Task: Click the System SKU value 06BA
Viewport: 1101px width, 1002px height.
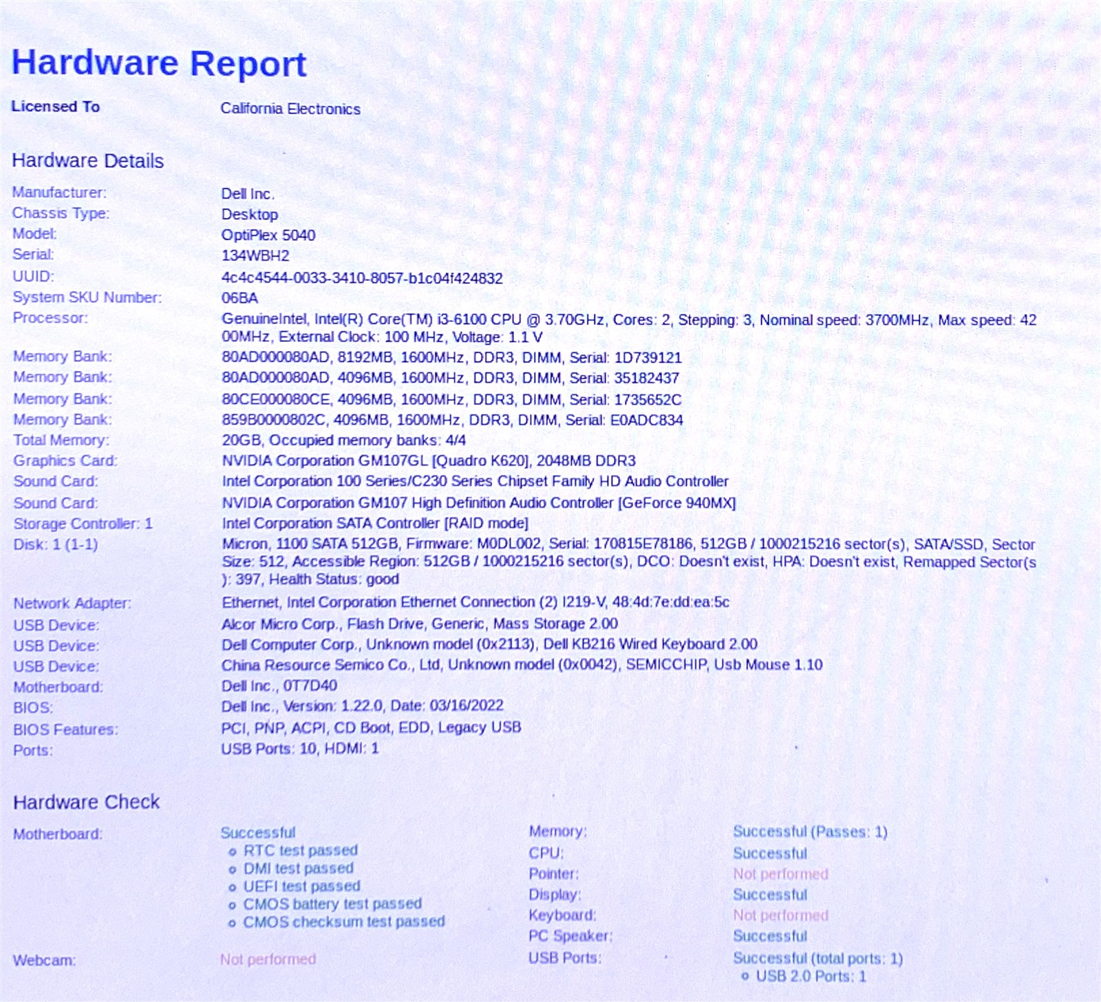Action: point(239,298)
